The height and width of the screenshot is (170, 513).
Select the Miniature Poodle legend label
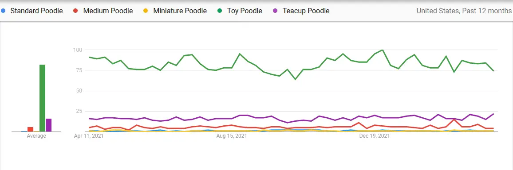pyautogui.click(x=180, y=11)
